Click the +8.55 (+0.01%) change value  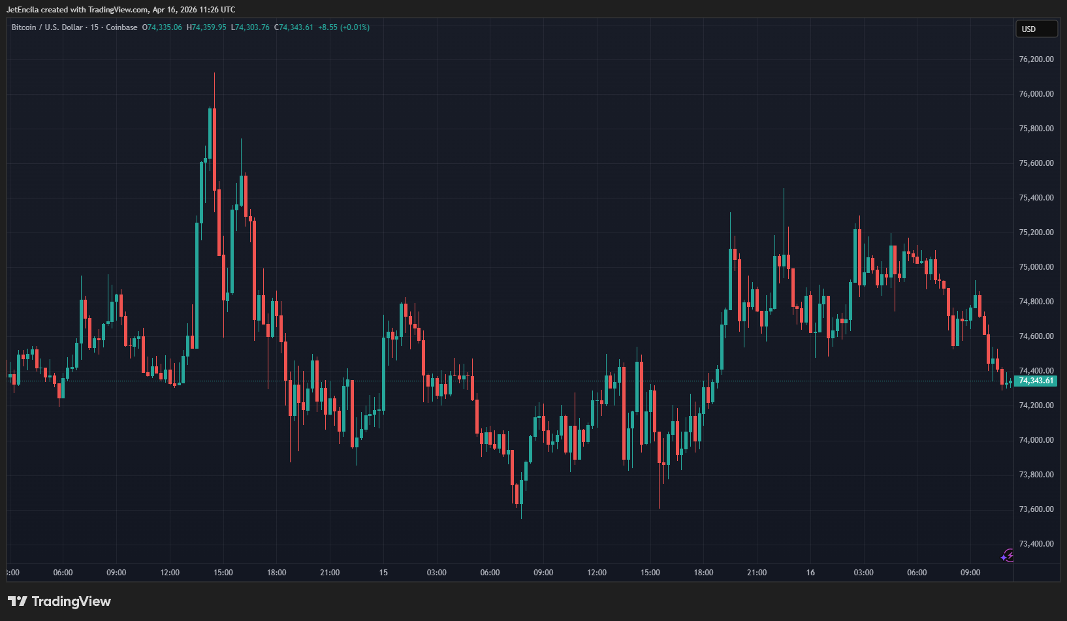click(x=343, y=27)
